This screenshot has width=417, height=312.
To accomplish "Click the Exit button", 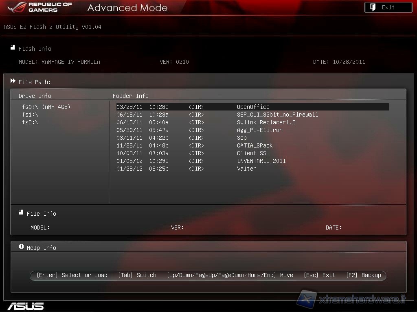I will pos(388,7).
